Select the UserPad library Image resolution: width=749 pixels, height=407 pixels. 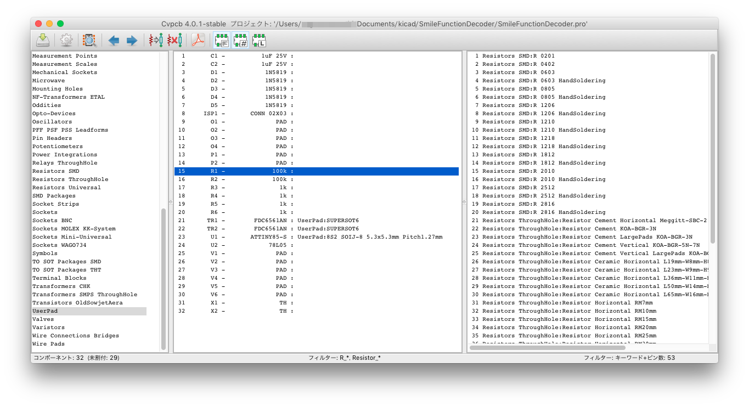(89, 311)
